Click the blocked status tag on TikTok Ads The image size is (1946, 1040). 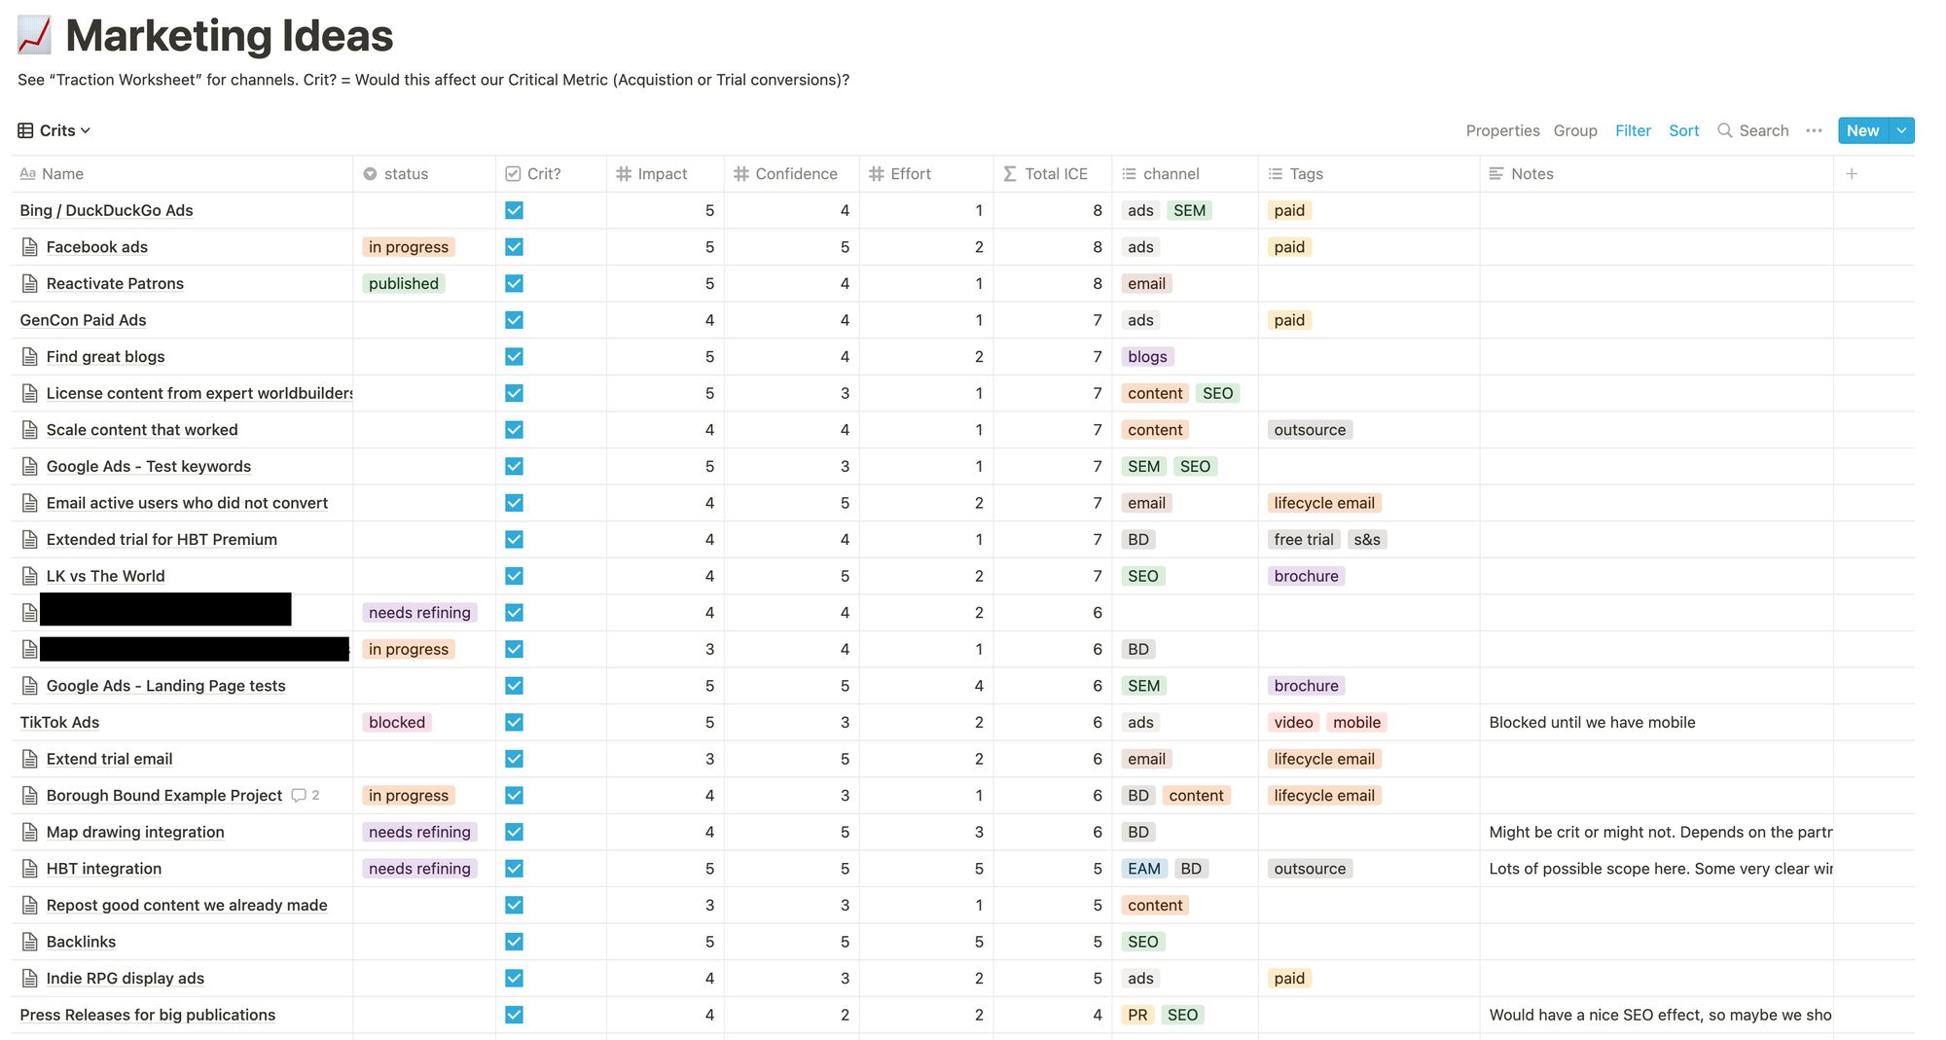click(397, 723)
